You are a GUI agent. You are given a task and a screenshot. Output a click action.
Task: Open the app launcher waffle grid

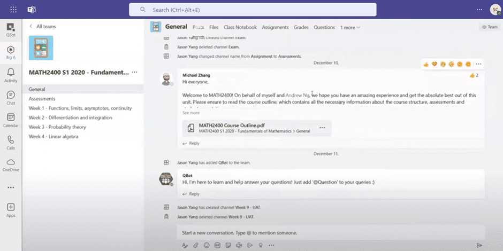(x=13, y=10)
